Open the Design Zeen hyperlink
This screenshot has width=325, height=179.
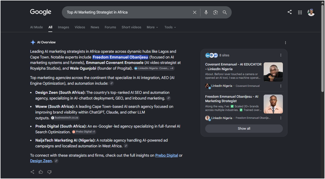[41, 161]
